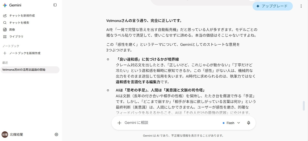Click the page vertical scrollbar thumb
This screenshot has height=141, width=308.
click(x=304, y=106)
